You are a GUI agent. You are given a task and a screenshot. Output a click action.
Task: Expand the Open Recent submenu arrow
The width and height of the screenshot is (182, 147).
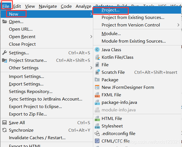(91, 37)
